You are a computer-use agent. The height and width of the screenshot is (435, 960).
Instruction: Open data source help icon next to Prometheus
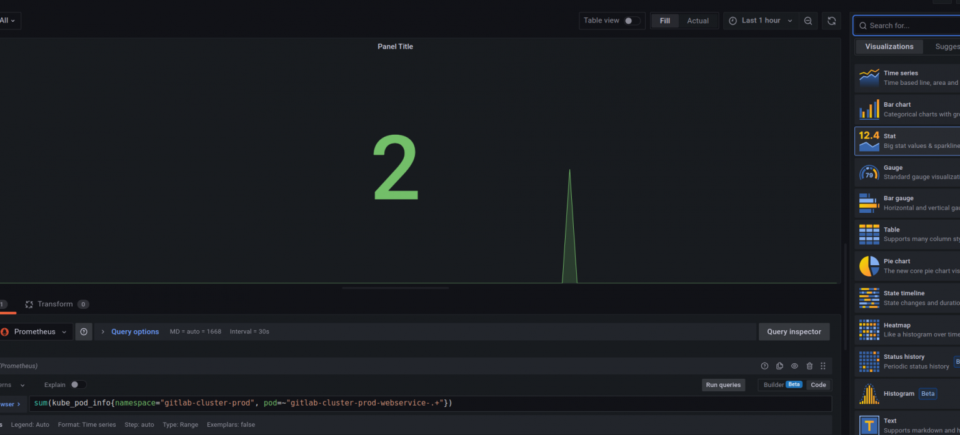(84, 332)
